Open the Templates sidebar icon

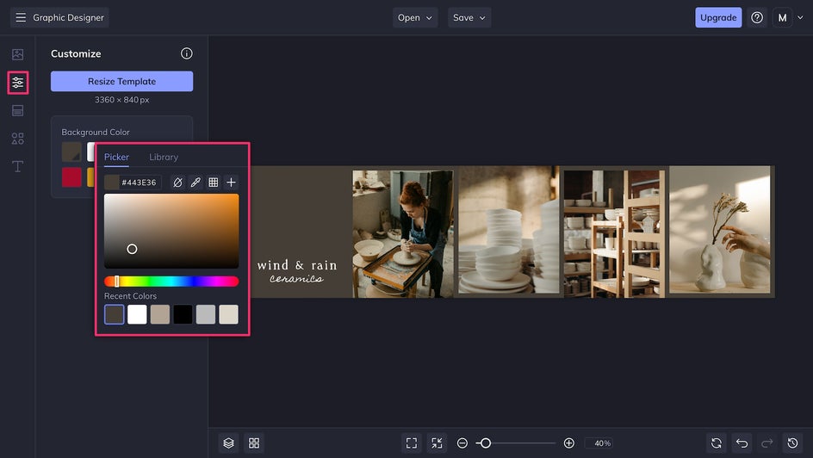[x=17, y=110]
